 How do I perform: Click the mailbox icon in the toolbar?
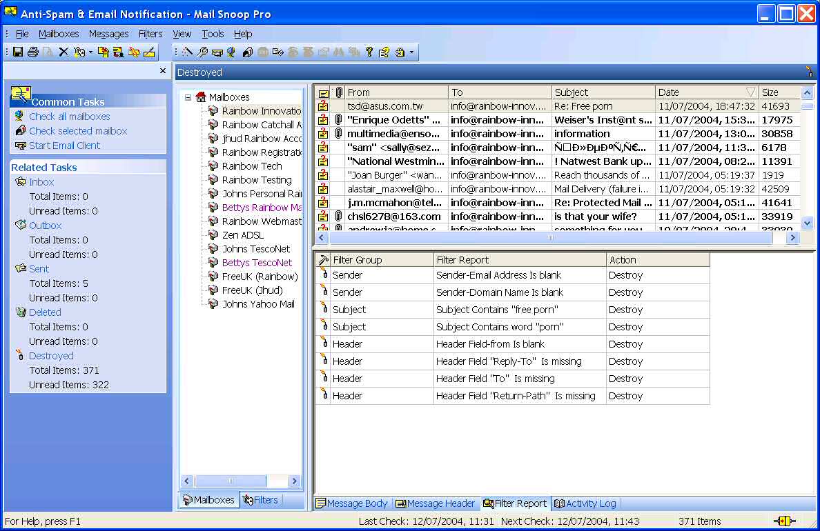pos(248,52)
